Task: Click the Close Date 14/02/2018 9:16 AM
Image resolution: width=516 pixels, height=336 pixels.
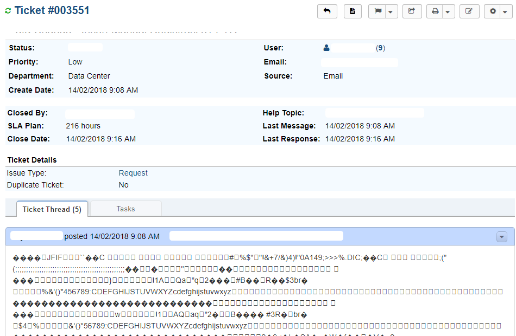Action: 101,139
